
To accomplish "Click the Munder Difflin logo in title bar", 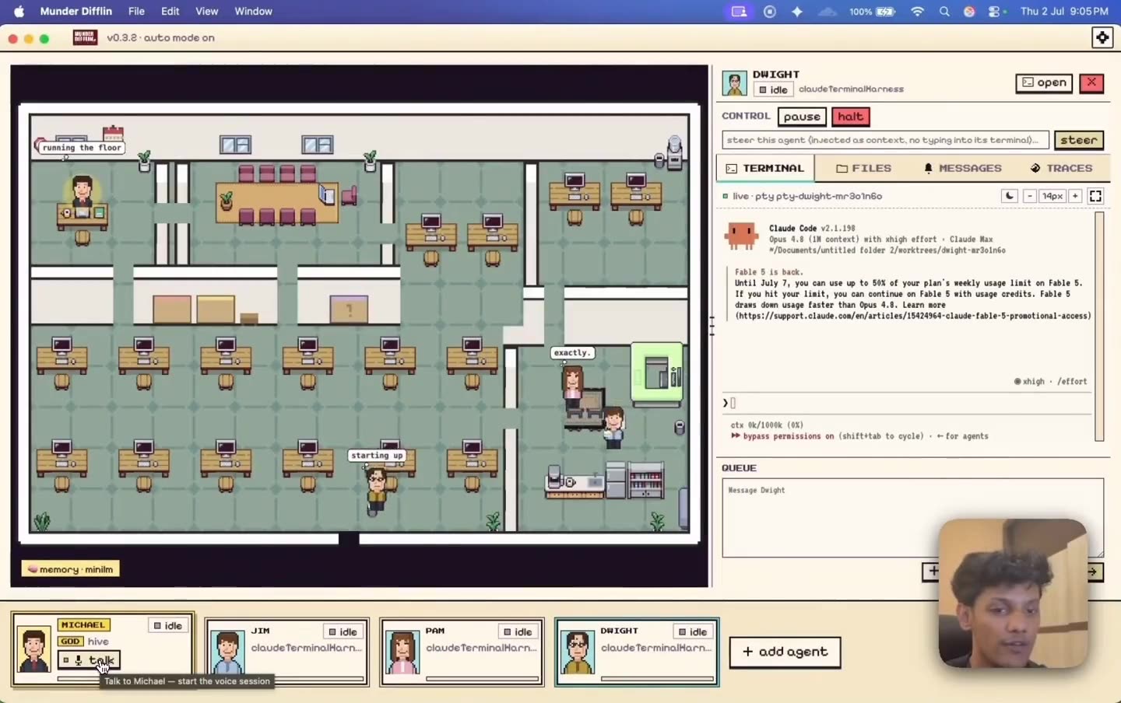I will tap(85, 37).
